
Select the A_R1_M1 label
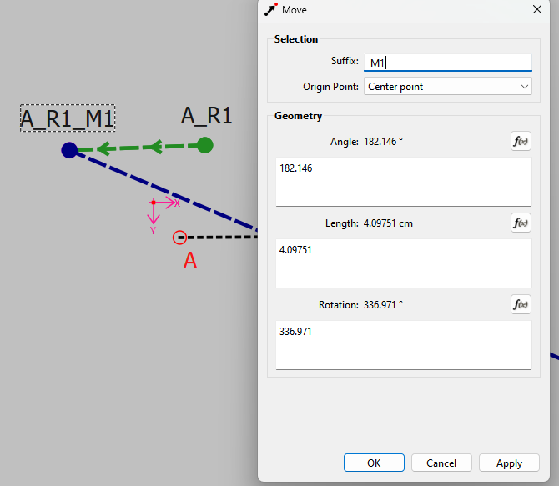click(x=68, y=118)
